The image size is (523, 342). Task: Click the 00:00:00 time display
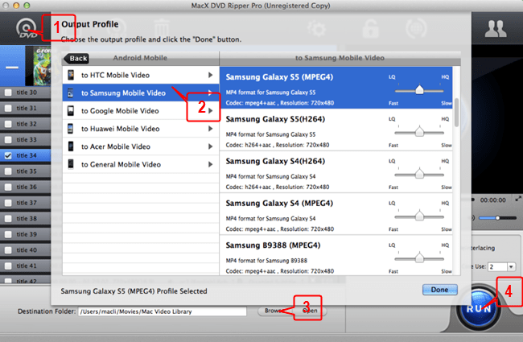coord(493,200)
